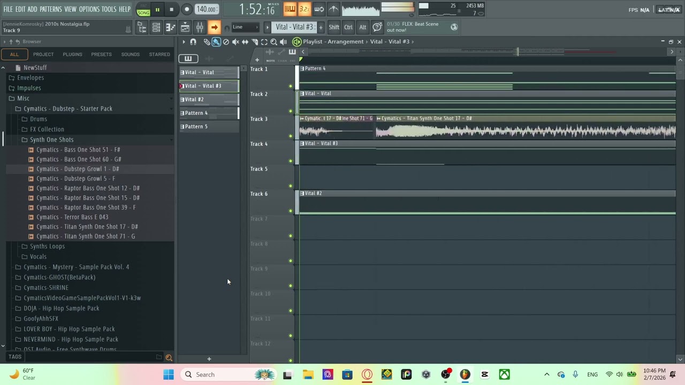This screenshot has height=385, width=685.
Task: Select Cymatics - Titan Synth One Shot 71 - G
Action: [x=86, y=236]
